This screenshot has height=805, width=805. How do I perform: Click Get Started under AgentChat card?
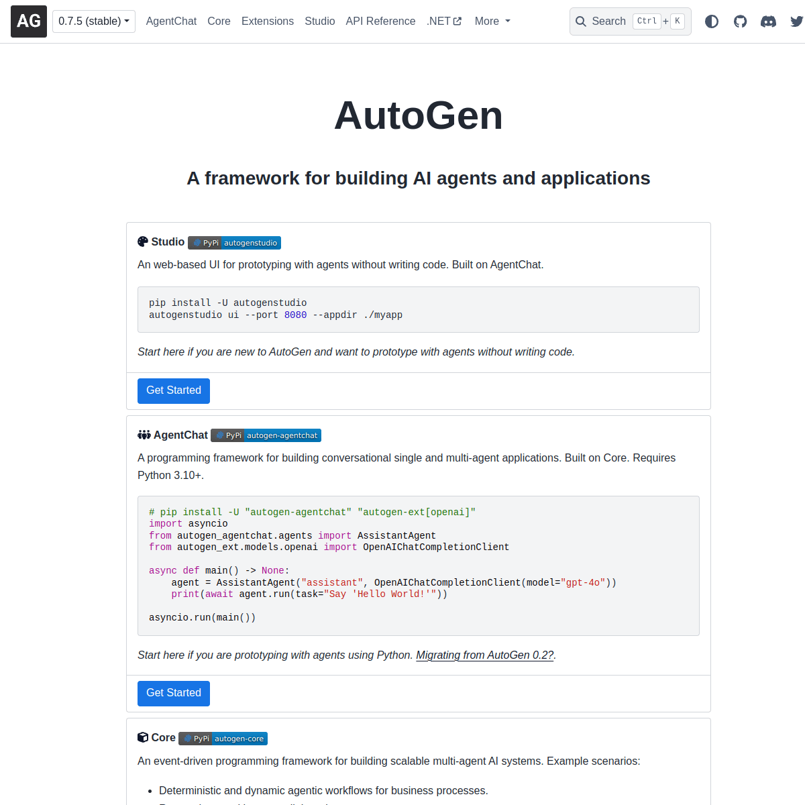[174, 694]
